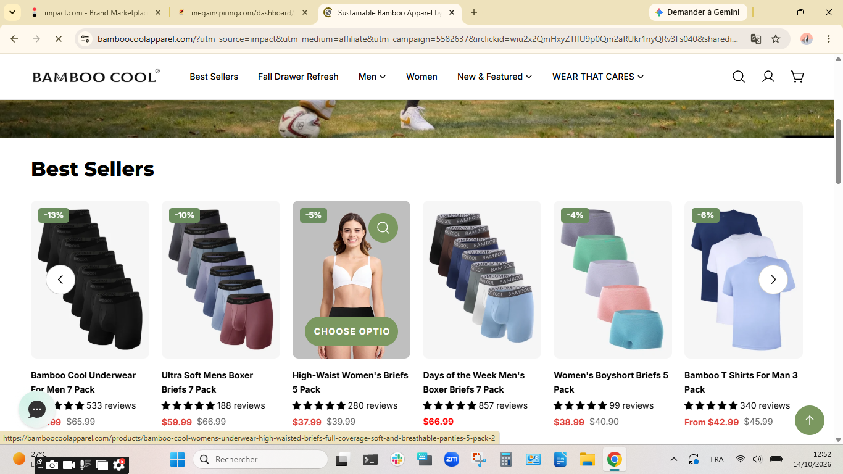Open Bamboo Cool Underwear For Men 7 Pack
Screen dimensions: 843x474
tap(83, 382)
